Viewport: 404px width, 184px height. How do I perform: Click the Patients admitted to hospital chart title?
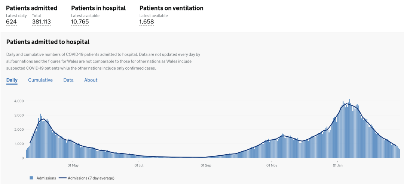click(48, 42)
